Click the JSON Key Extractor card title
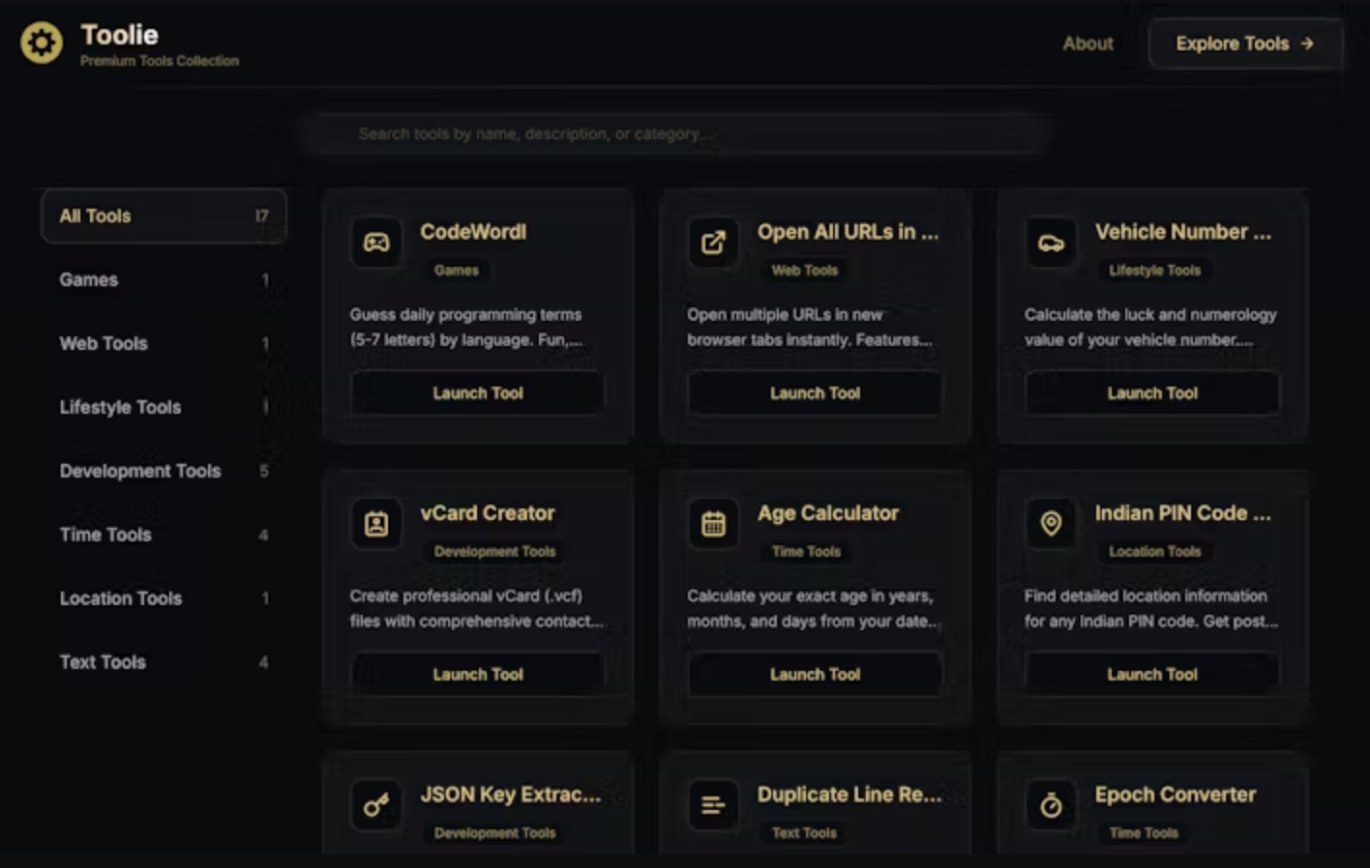 (x=511, y=795)
